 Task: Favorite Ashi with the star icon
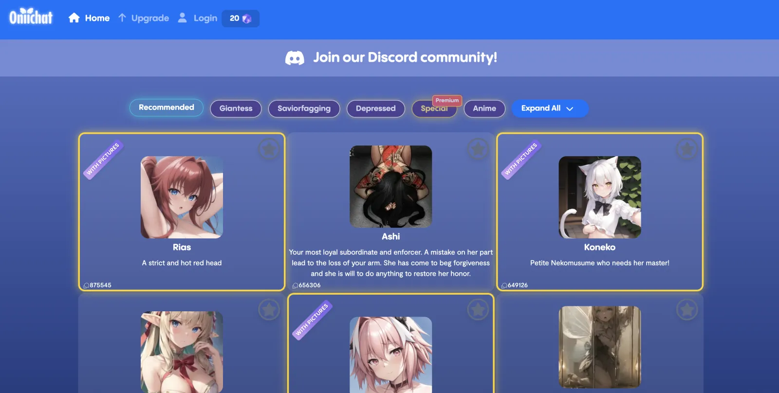478,149
